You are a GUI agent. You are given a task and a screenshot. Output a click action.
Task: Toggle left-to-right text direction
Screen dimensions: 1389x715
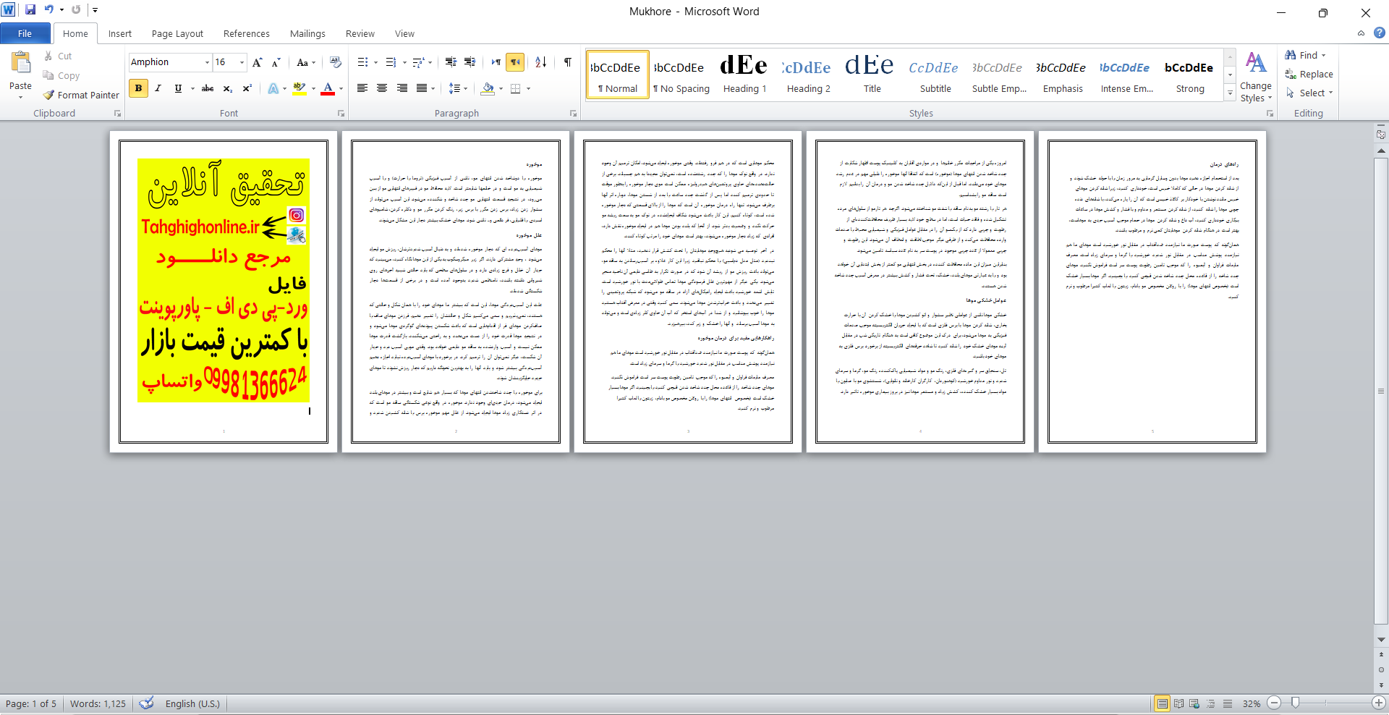tap(496, 62)
